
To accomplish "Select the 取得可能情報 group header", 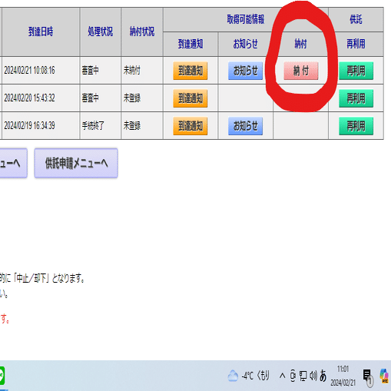I will (246, 19).
